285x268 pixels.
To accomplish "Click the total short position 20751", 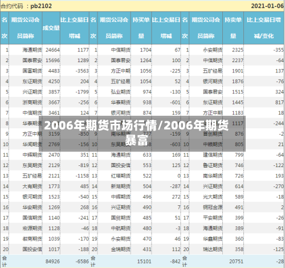I will [237, 262].
